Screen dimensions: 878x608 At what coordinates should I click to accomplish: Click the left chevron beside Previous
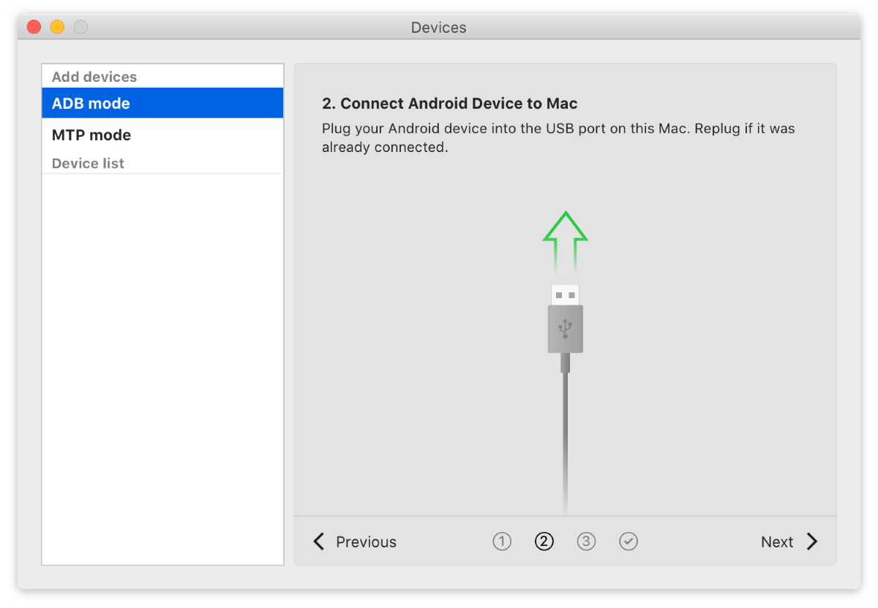click(319, 541)
